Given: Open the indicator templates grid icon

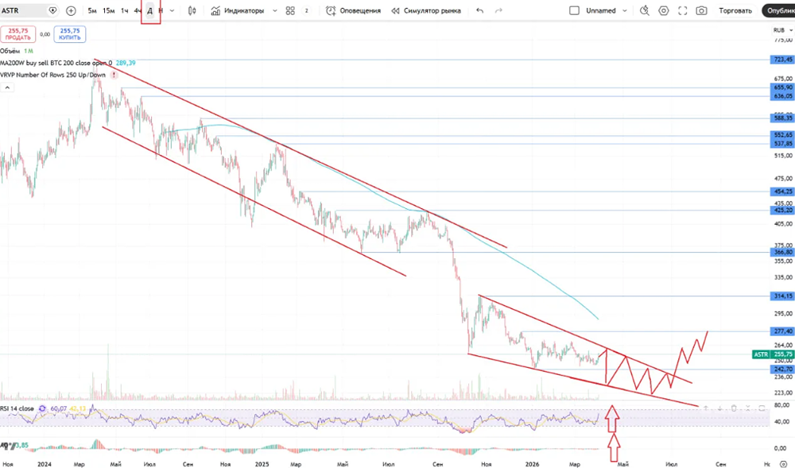Looking at the screenshot, I should pos(289,10).
